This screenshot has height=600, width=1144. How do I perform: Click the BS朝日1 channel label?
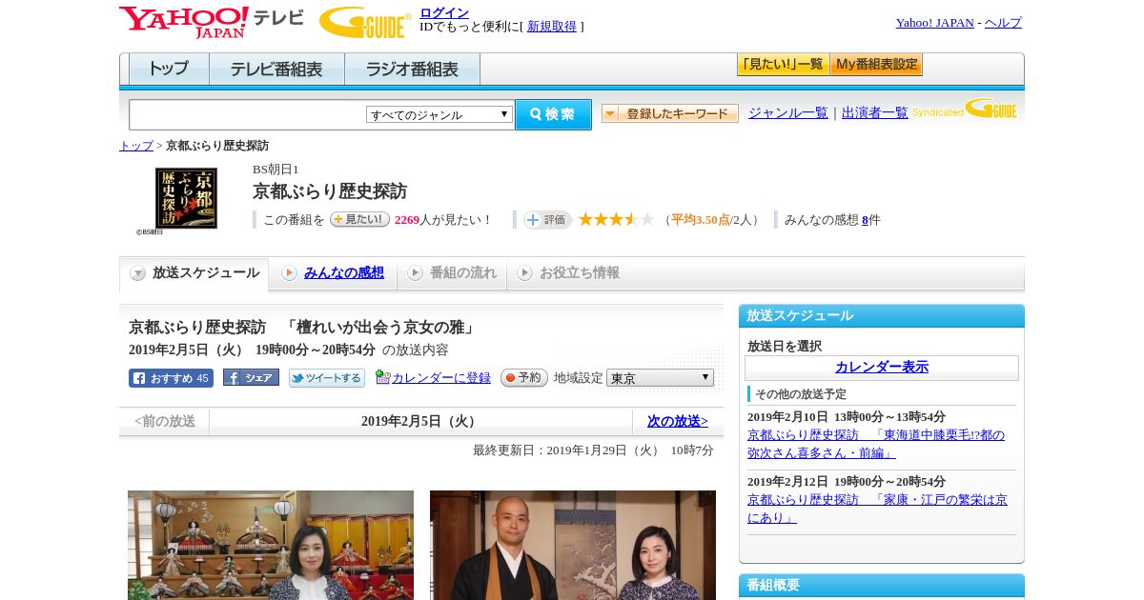click(x=276, y=170)
